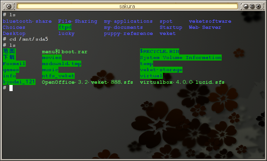Click the Desktop directory name
The height and width of the screenshot is (161, 267).
pyautogui.click(x=14, y=34)
